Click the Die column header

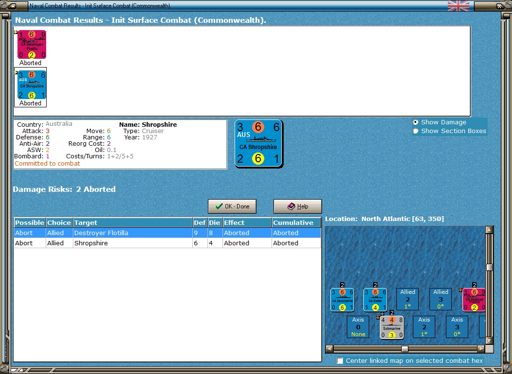tap(215, 222)
